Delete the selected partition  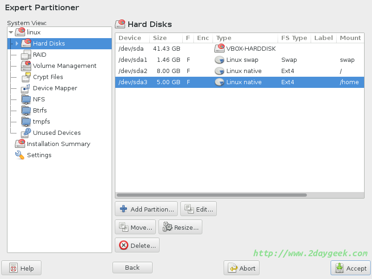(137, 245)
